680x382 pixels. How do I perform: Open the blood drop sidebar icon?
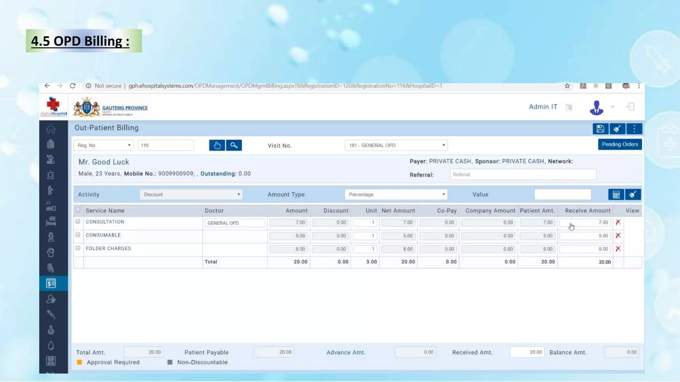point(51,345)
